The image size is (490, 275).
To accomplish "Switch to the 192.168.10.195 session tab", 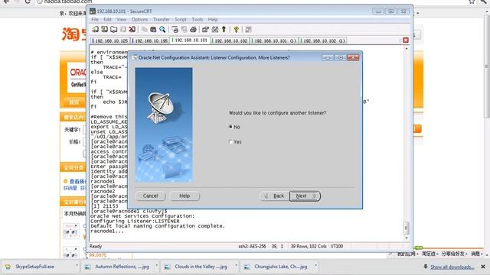I will pos(150,40).
